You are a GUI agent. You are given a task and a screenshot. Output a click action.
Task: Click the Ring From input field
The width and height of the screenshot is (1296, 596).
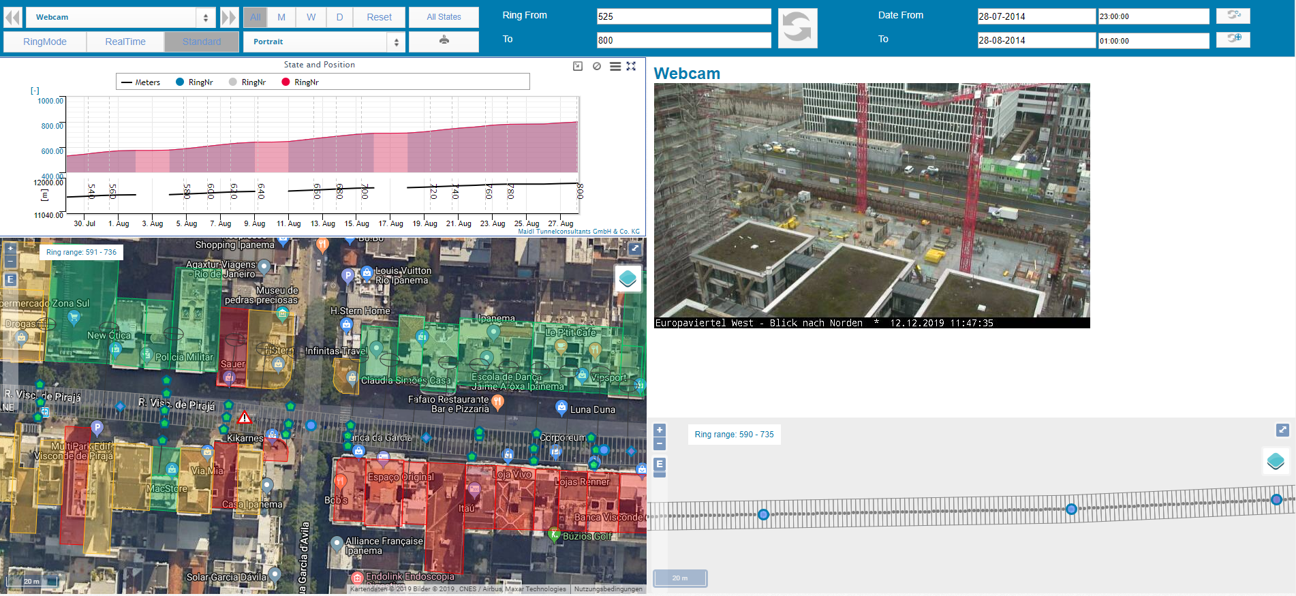(x=683, y=16)
